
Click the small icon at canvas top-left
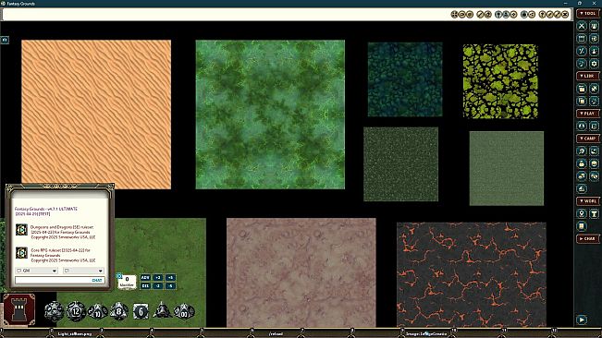[5, 40]
